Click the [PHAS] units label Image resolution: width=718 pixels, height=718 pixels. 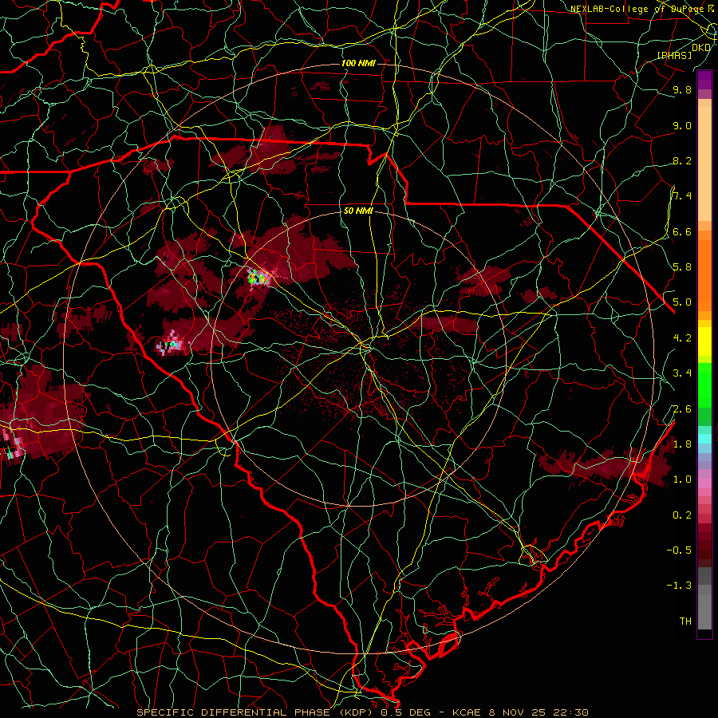(x=674, y=56)
